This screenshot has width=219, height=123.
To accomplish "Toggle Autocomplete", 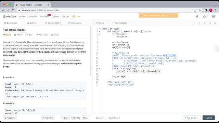I will click(x=119, y=23).
